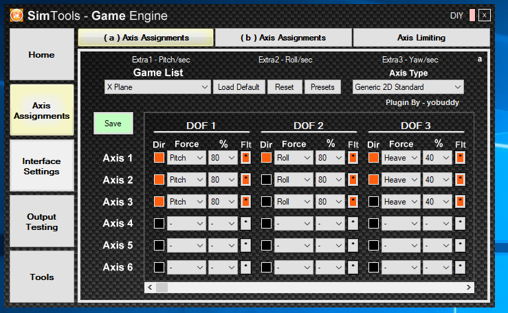508x313 pixels.
Task: Toggle Axis 1 DOF 3 direction box
Action: pyautogui.click(x=373, y=158)
